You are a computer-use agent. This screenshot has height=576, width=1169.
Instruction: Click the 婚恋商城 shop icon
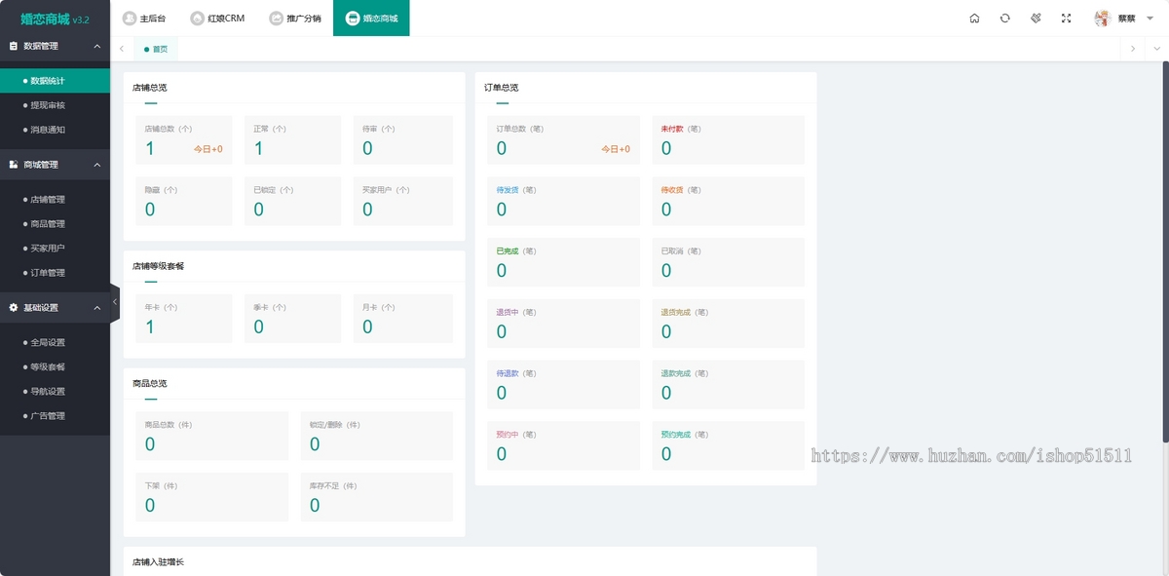[x=353, y=19]
